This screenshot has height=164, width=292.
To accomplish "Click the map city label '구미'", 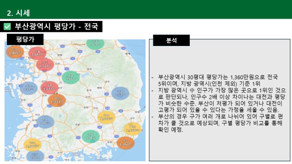I will tap(95, 108).
